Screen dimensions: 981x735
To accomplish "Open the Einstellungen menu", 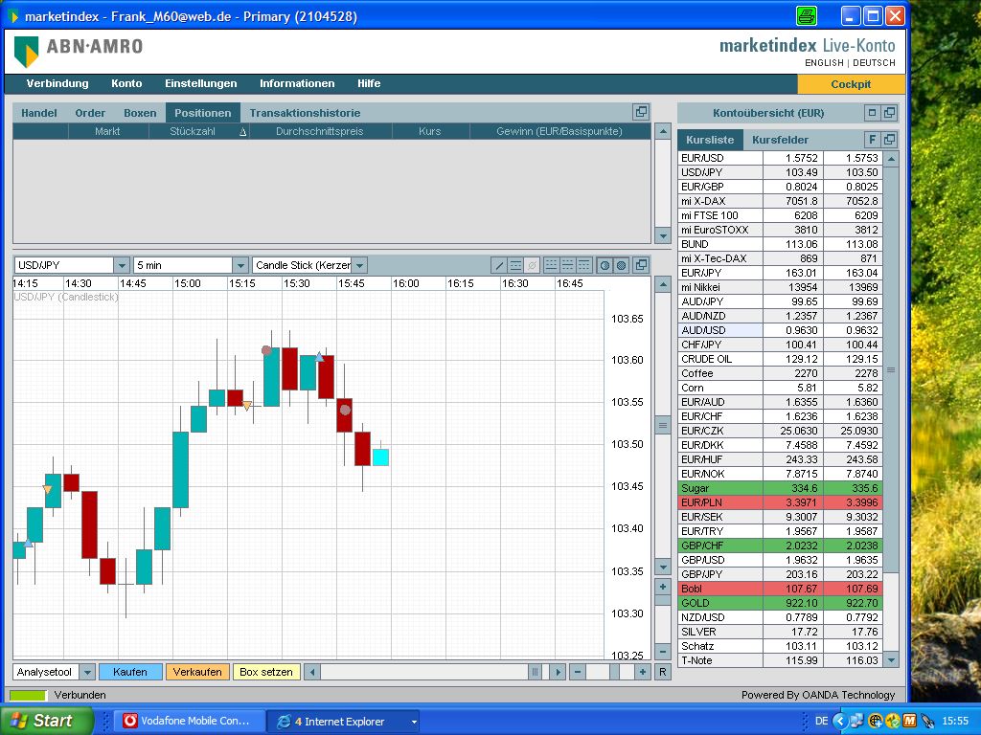I will (201, 84).
